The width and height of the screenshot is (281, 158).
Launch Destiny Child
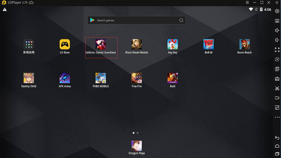(x=29, y=78)
